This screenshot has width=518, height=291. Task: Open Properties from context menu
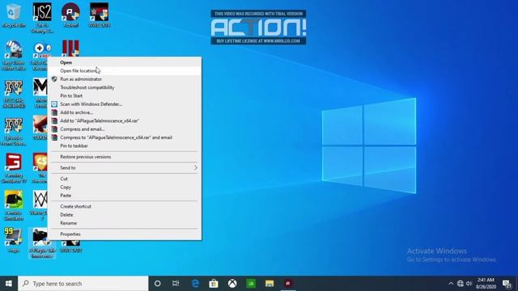click(125, 234)
